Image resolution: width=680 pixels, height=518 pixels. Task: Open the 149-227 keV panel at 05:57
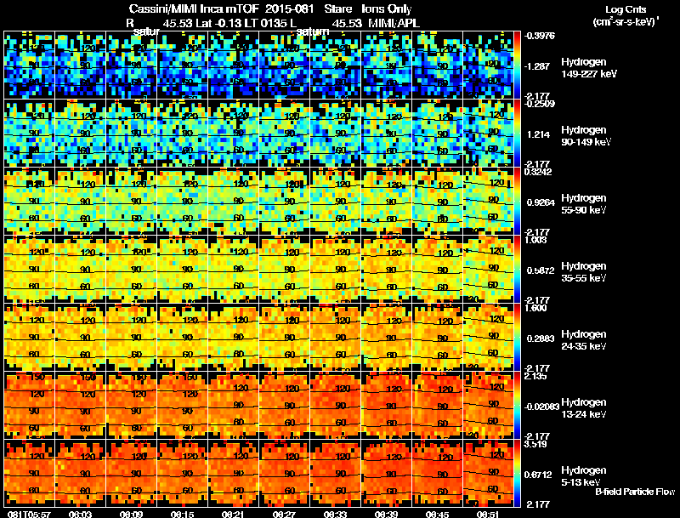tap(29, 65)
